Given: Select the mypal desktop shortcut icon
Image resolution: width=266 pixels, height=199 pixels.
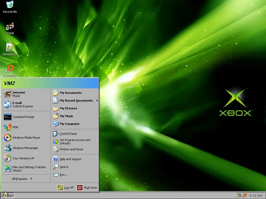Looking at the screenshot, I should (x=10, y=28).
